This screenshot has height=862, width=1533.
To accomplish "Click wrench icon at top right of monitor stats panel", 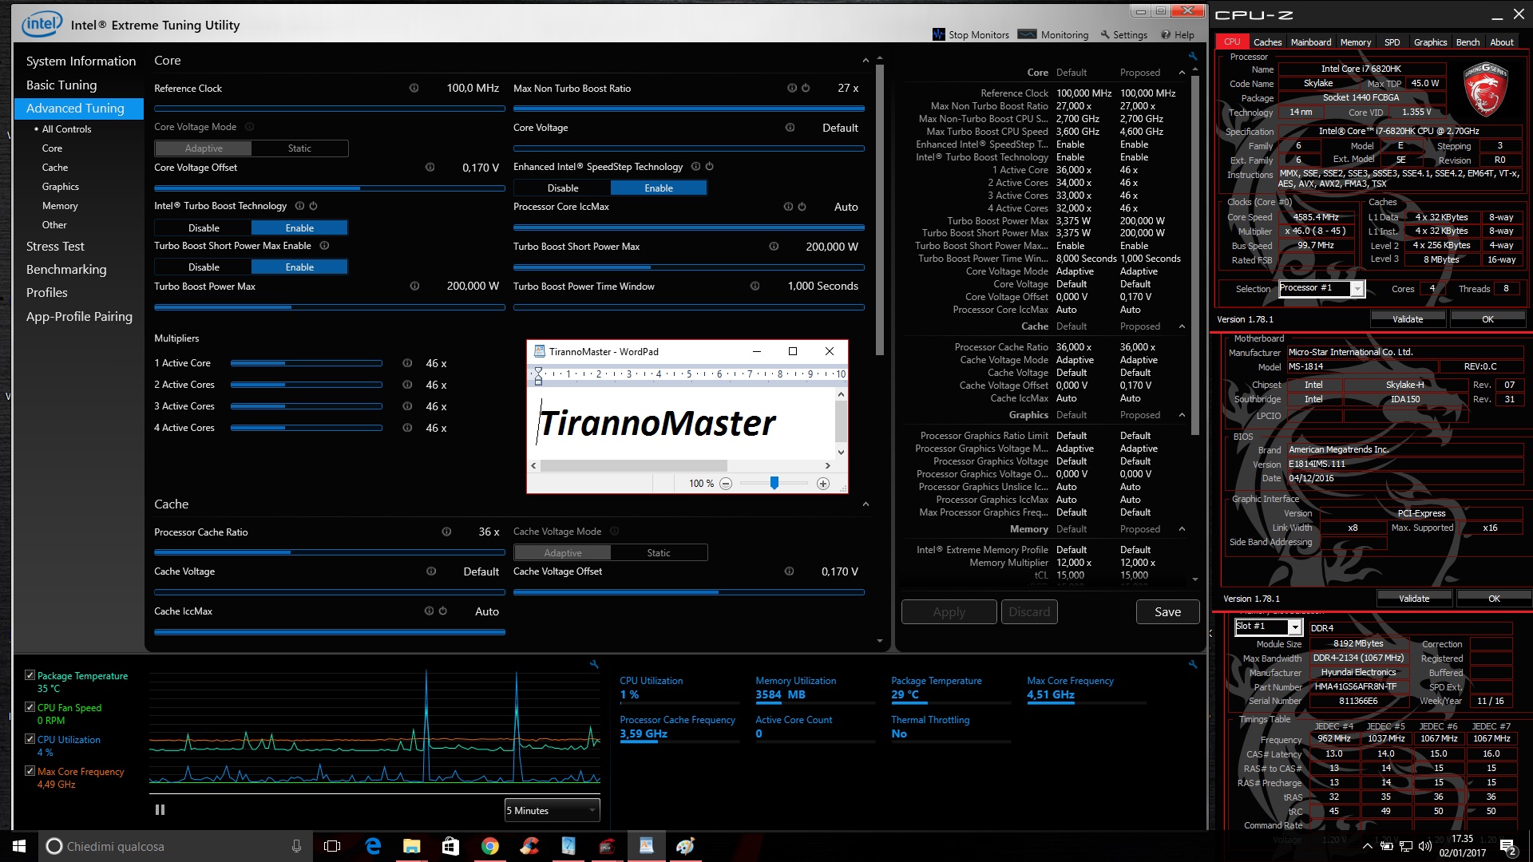I will pos(1192,664).
